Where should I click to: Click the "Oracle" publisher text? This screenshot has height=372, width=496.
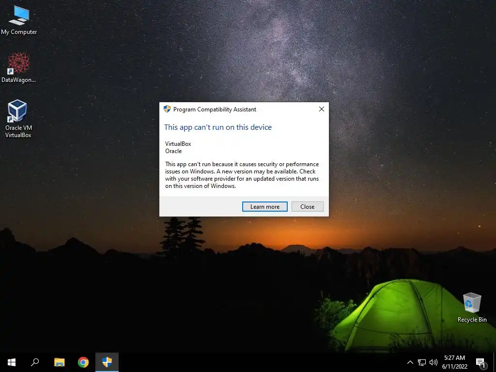click(173, 151)
